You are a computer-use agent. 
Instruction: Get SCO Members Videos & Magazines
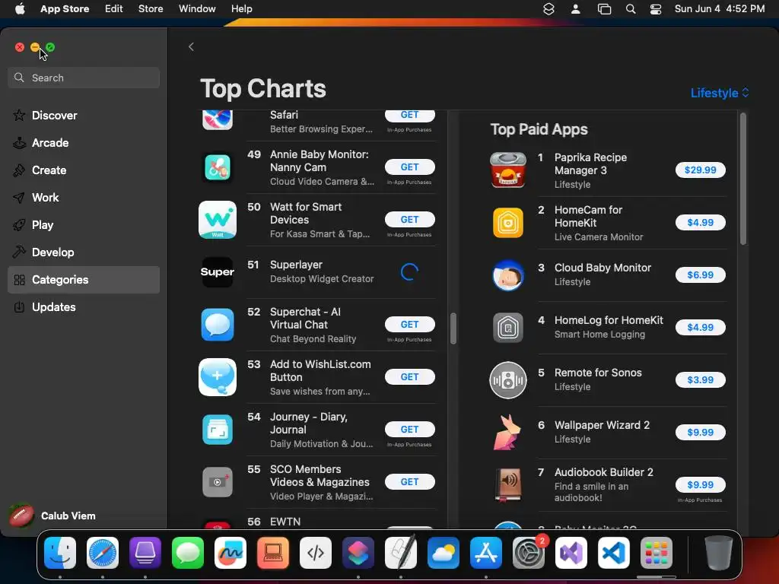[409, 481]
